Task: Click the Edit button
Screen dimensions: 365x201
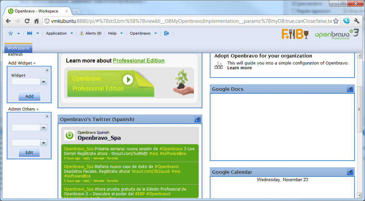Action: (x=29, y=153)
